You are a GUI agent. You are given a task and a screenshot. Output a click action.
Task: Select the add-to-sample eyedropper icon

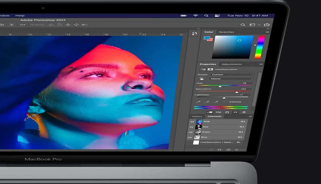point(207,102)
